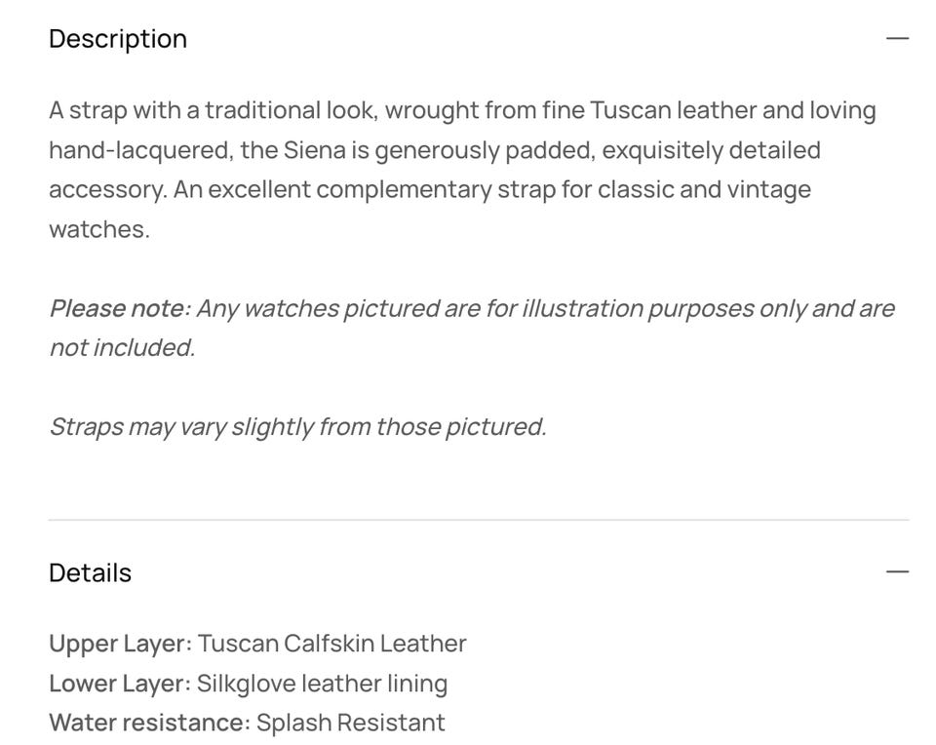The width and height of the screenshot is (936, 745).
Task: Click the 'Water resistance:' label
Action: click(x=149, y=723)
